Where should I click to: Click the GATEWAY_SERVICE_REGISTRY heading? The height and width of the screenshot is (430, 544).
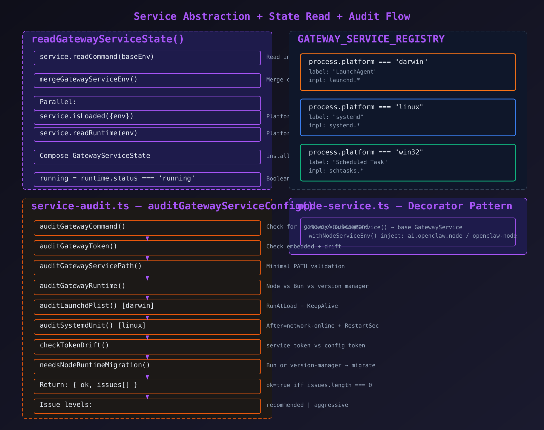[371, 39]
